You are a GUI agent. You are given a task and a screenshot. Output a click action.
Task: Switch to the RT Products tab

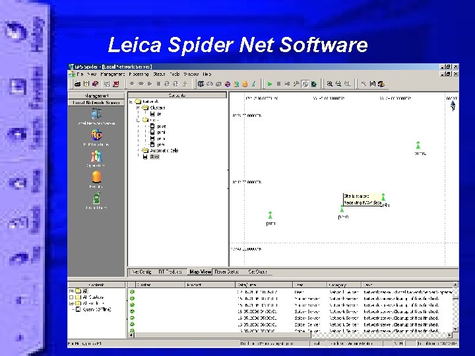(170, 272)
